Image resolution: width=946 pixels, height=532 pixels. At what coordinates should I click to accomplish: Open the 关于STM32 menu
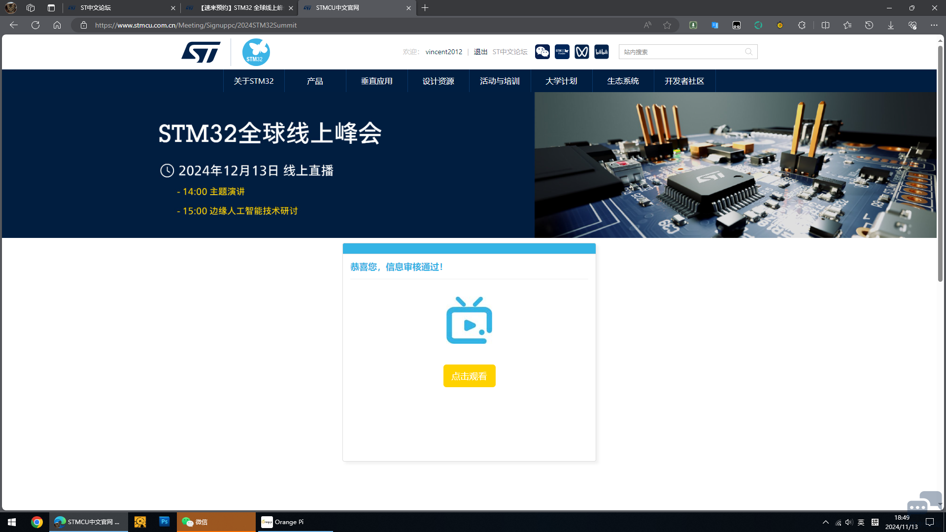coord(254,81)
